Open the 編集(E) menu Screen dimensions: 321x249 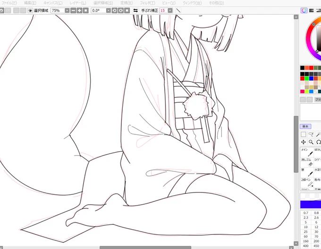(x=30, y=3)
